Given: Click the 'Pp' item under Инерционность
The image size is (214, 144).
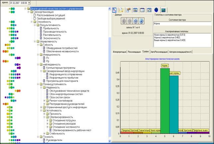Looking at the screenshot, I should coord(48,61).
